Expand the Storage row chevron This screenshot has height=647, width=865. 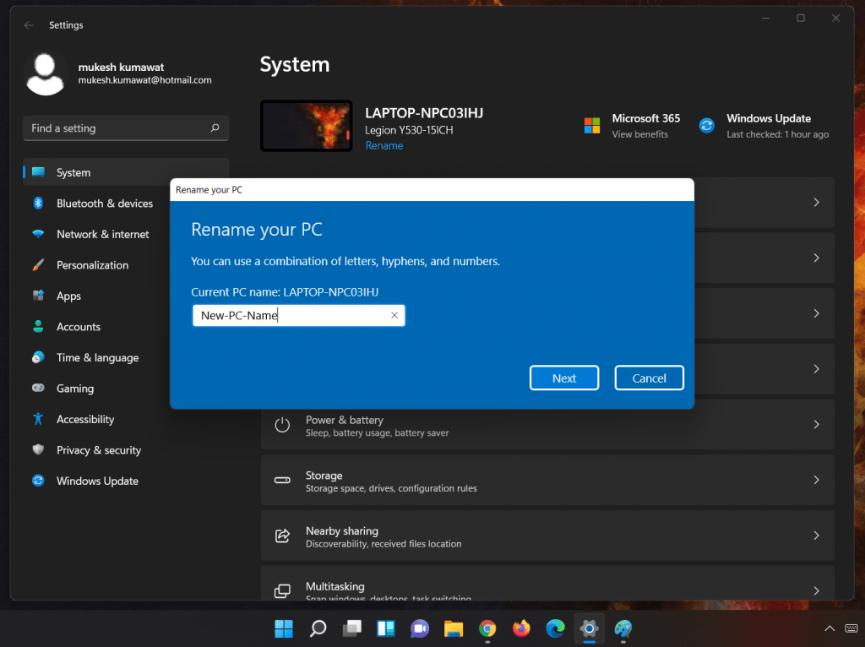816,481
